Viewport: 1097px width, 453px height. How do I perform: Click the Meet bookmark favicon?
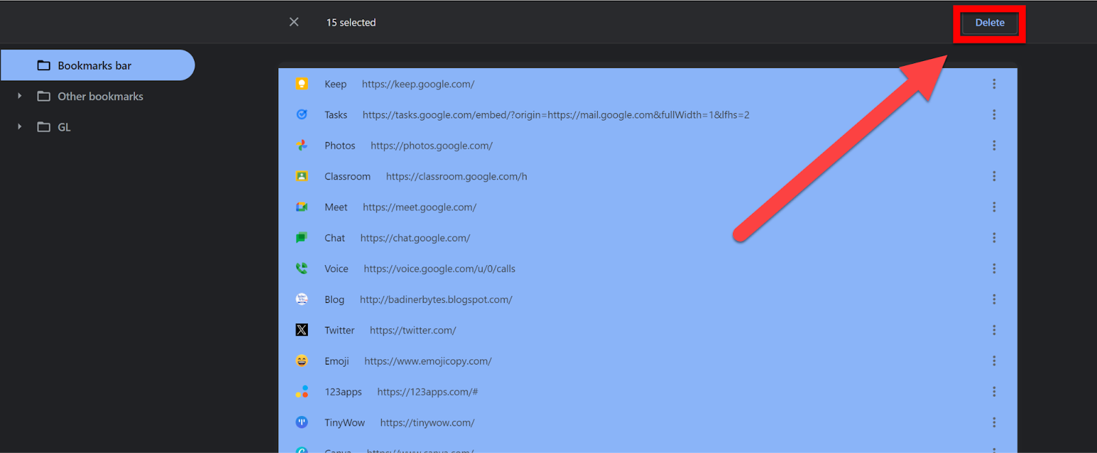(x=302, y=207)
